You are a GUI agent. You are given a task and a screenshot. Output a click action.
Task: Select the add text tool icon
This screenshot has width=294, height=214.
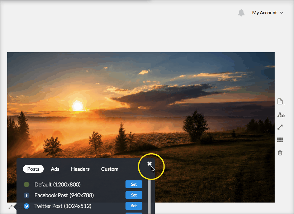pos(280,115)
